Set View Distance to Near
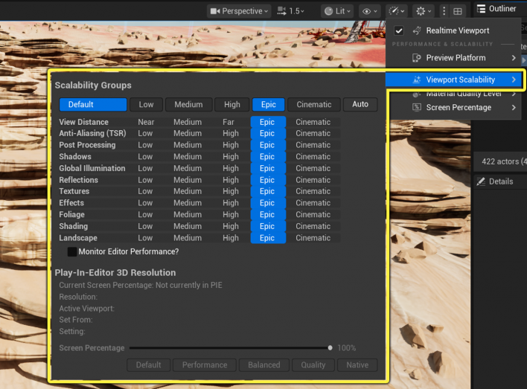 click(x=146, y=122)
